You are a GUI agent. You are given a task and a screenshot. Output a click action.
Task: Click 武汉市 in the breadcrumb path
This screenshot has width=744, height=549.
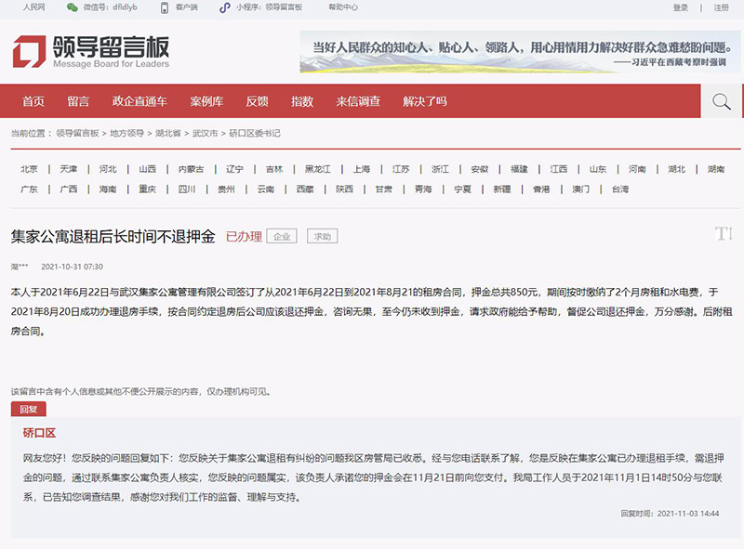point(206,133)
